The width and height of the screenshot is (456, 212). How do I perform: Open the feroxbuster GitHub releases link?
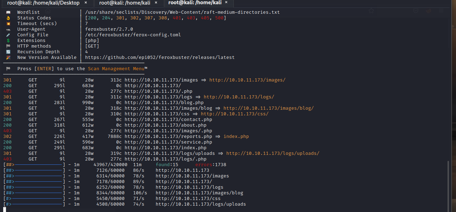tap(160, 57)
